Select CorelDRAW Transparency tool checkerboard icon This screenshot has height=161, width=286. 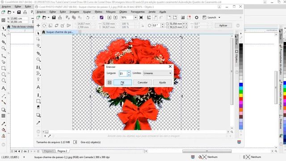coord(3,116)
